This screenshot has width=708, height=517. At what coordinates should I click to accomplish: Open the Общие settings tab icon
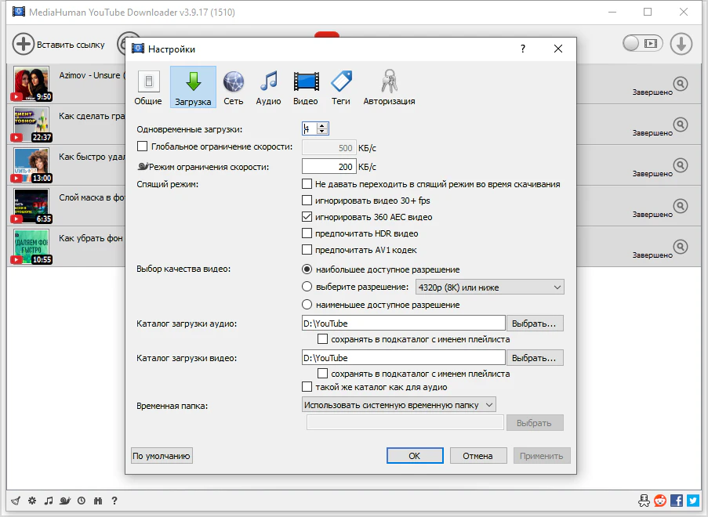point(148,87)
